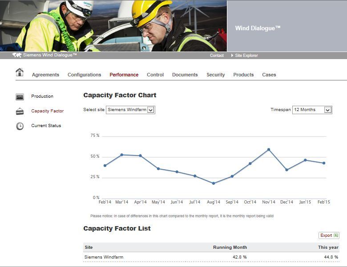The width and height of the screenshot is (347, 267).
Task: Click the technicians banner photo
Action: [x=113, y=26]
